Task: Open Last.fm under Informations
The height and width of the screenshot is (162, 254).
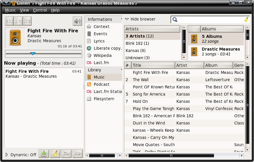Action: tap(104, 63)
